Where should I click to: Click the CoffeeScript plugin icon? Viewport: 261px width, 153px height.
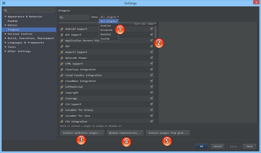(62, 87)
